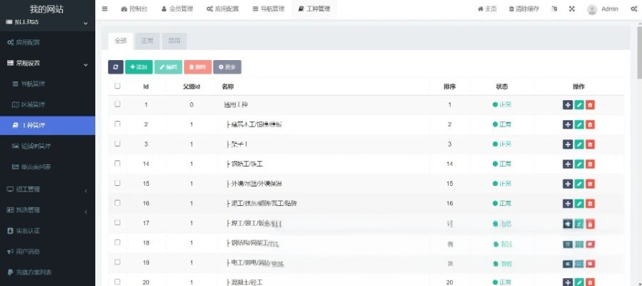Tick the select-all checkbox in the table header
This screenshot has width=642, height=286.
[118, 86]
